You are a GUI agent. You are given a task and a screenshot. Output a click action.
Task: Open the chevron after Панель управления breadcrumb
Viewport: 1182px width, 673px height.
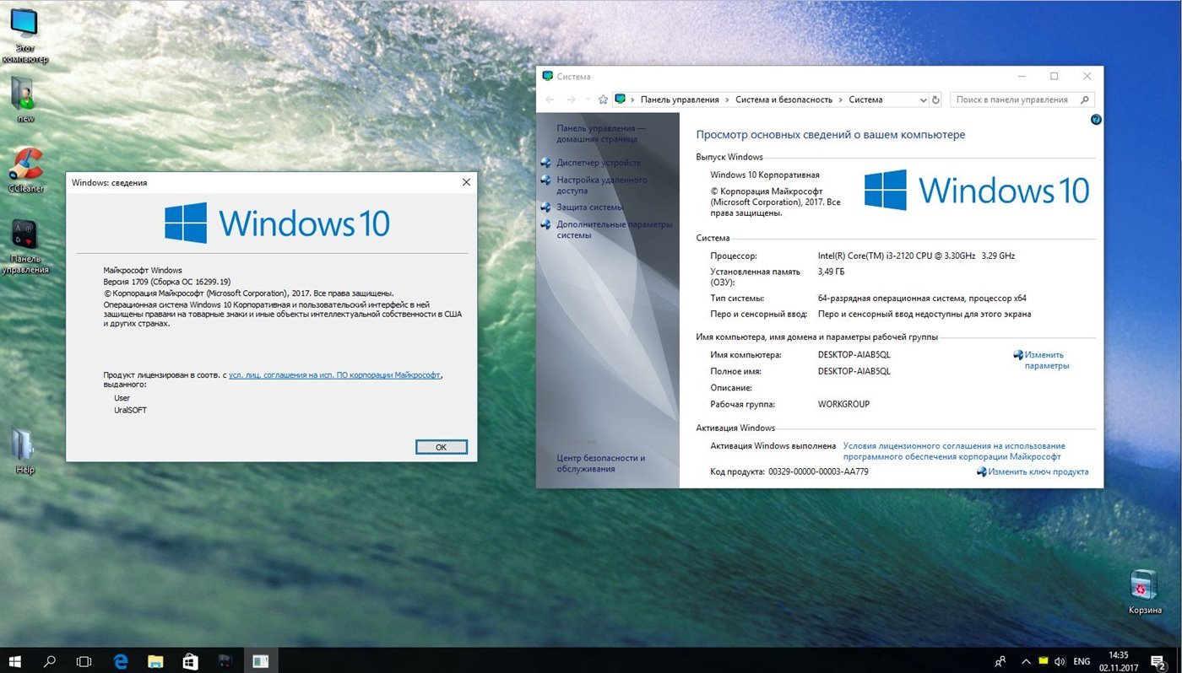pos(728,100)
